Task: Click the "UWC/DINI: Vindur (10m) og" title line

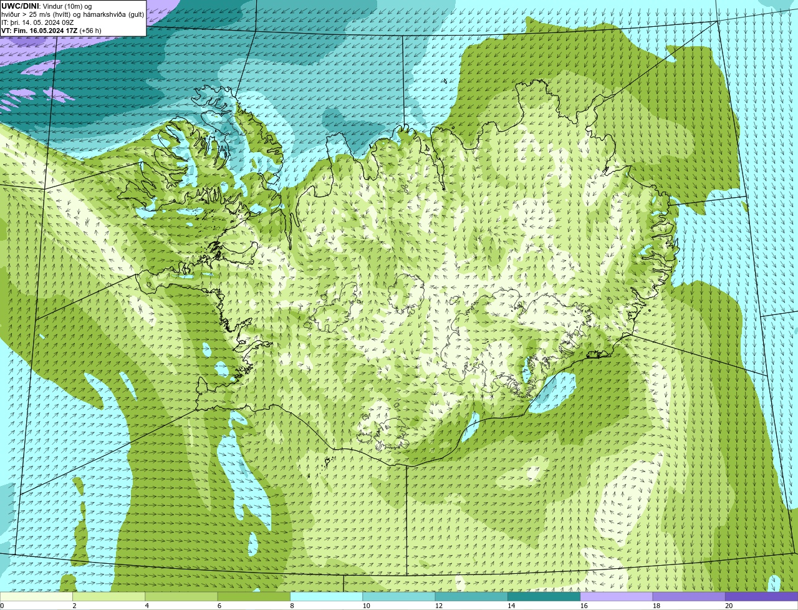Action: coord(46,6)
